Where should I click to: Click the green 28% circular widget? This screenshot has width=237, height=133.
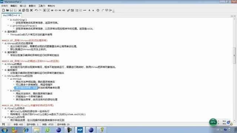(x=213, y=122)
